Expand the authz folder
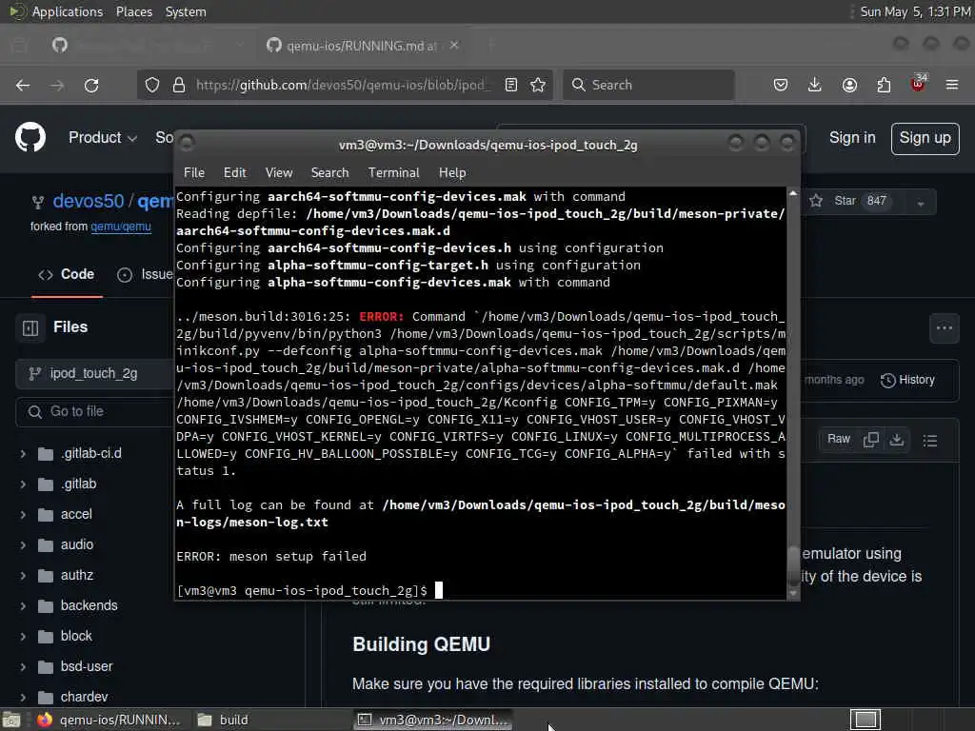Viewport: 975px width, 731px height. tap(23, 576)
